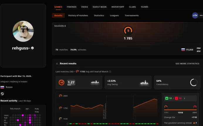
Task: Click the red P losses badge
Action: point(177,98)
